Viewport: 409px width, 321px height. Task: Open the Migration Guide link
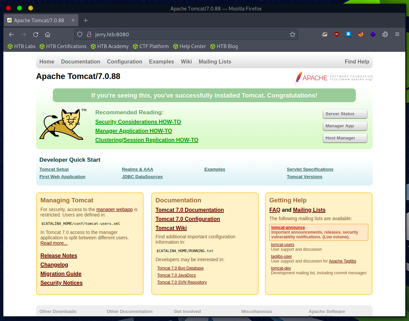61,274
